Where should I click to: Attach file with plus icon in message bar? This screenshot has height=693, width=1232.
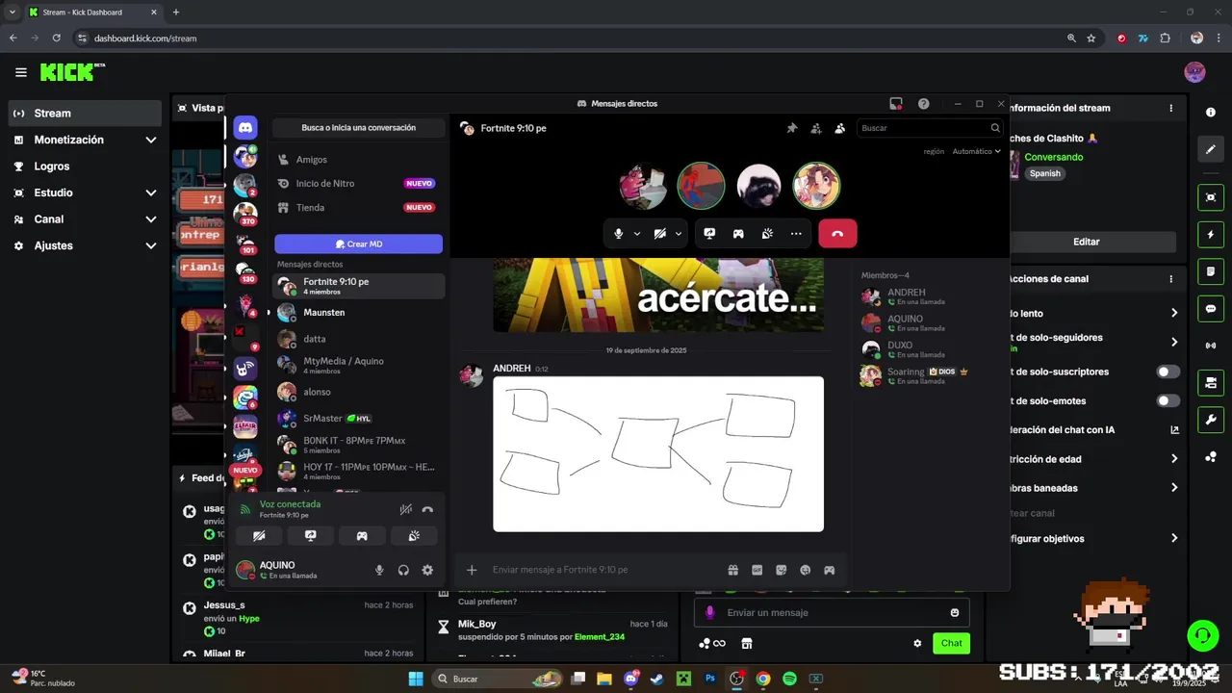pyautogui.click(x=472, y=570)
